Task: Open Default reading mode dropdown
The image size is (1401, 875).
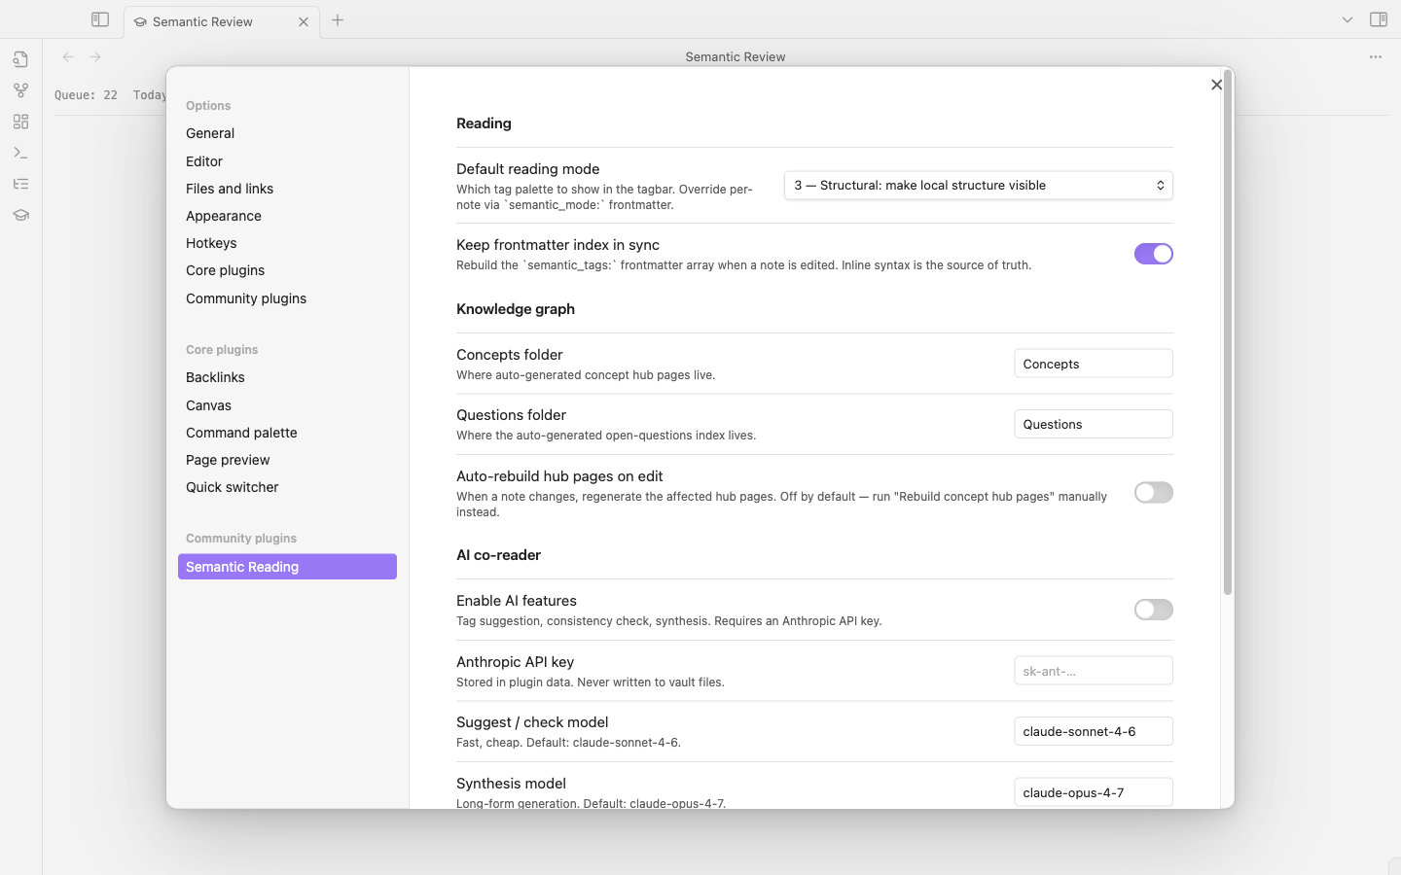Action: 979,185
